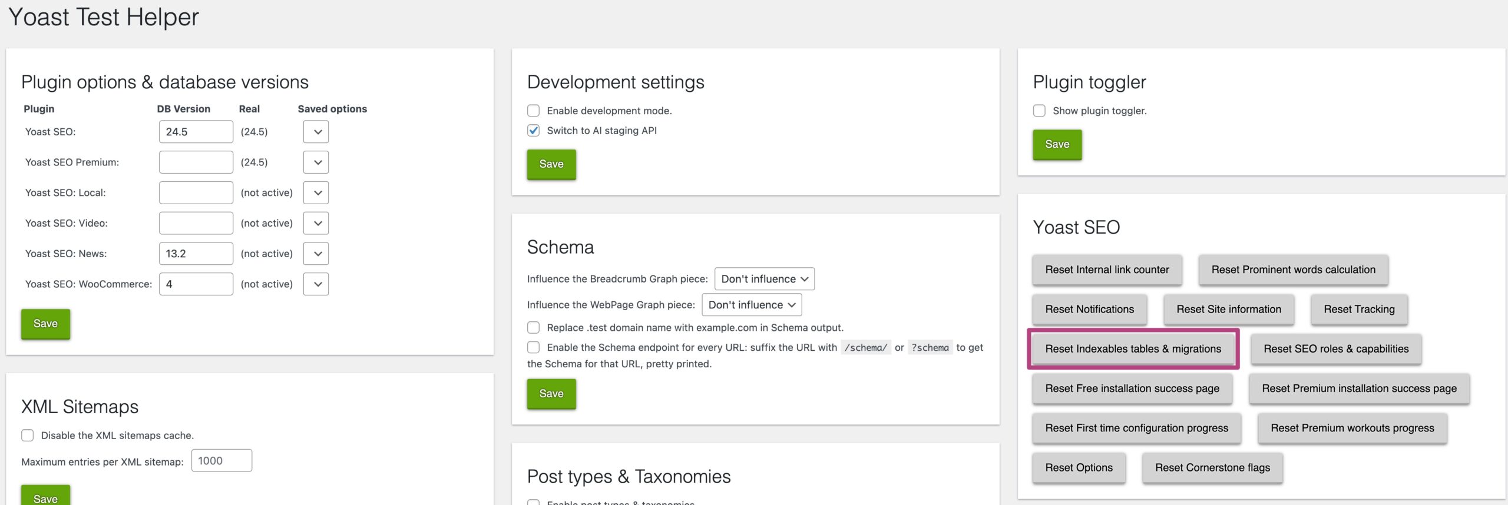Click the Yoast SEO DB Version field

(196, 131)
